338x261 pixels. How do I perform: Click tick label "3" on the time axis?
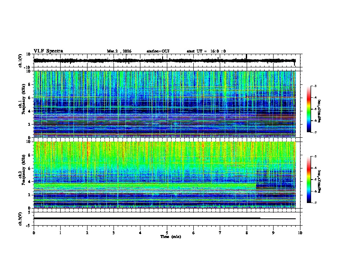(x=114, y=233)
